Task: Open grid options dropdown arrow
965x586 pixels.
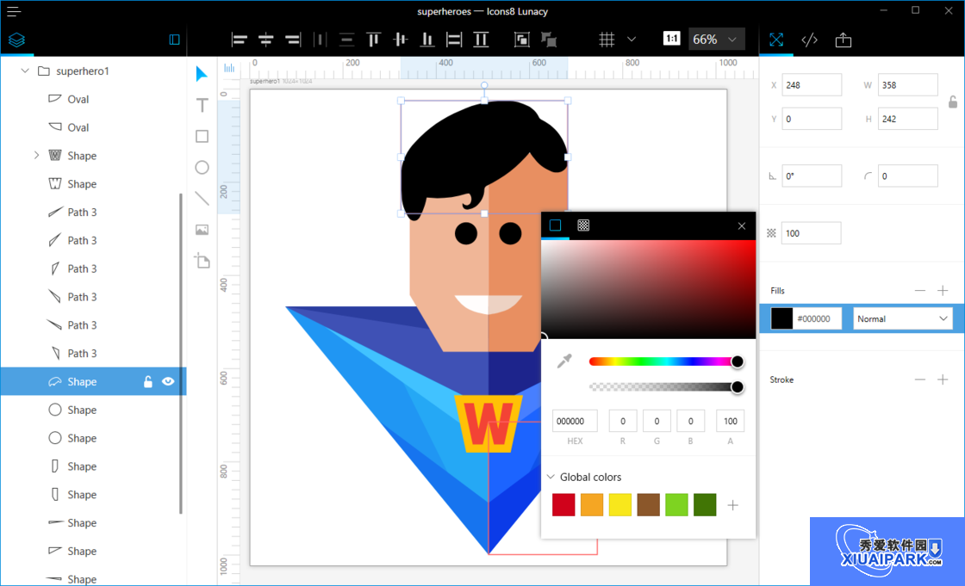Action: pyautogui.click(x=632, y=40)
